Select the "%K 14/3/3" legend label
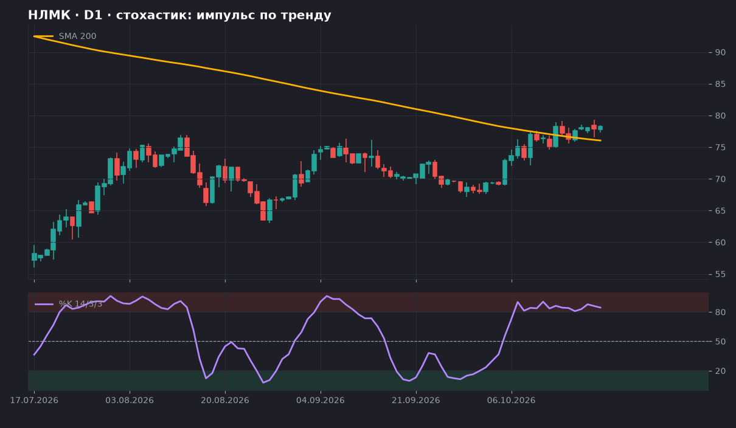Screen dimensions: 736x428 80,304
